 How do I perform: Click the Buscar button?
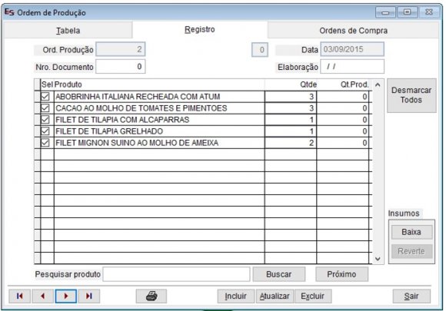click(x=278, y=274)
